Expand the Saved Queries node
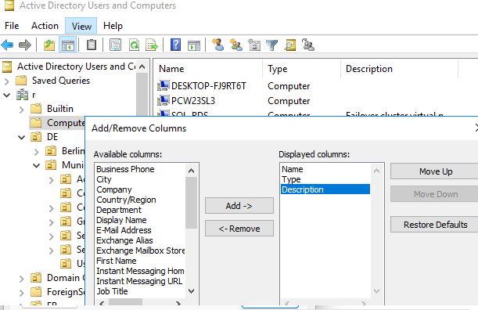This screenshot has width=478, height=310. click(7, 81)
